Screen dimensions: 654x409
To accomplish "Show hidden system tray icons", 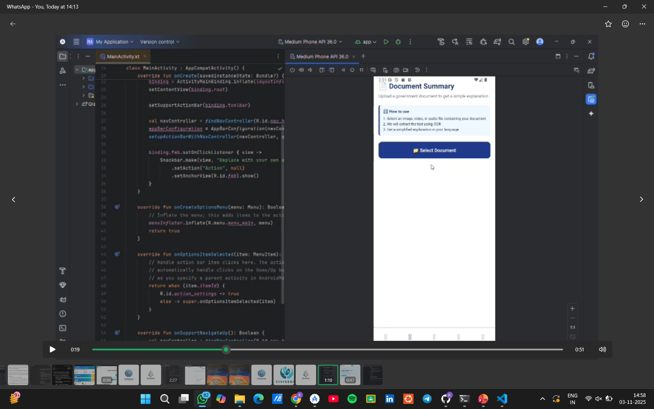I will click(542, 399).
